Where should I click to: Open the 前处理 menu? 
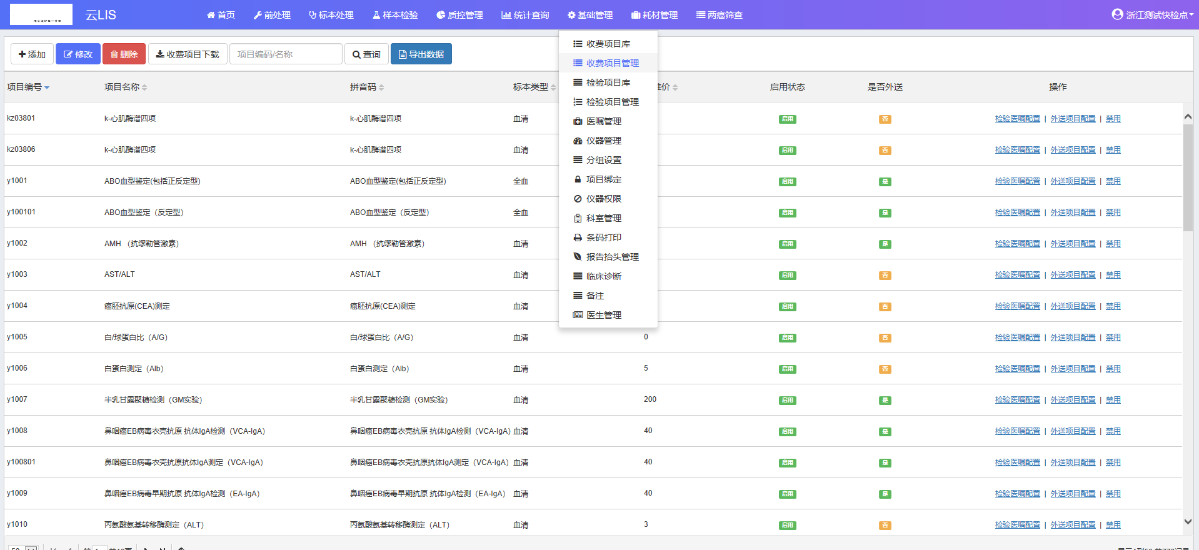pyautogui.click(x=272, y=15)
